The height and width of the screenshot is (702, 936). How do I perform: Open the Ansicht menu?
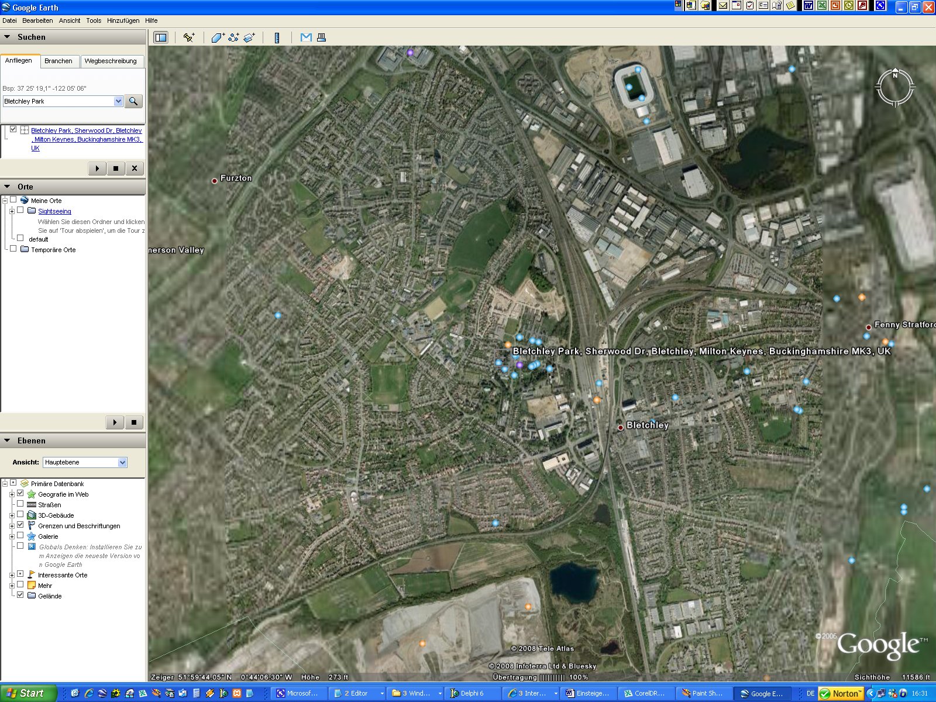point(70,20)
